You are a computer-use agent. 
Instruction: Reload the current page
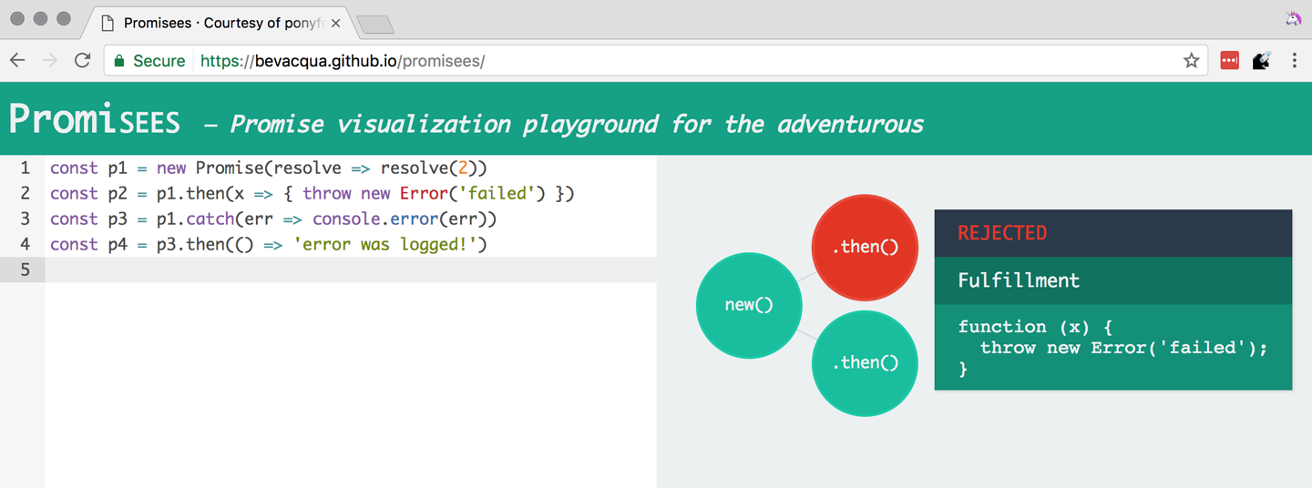(x=83, y=61)
